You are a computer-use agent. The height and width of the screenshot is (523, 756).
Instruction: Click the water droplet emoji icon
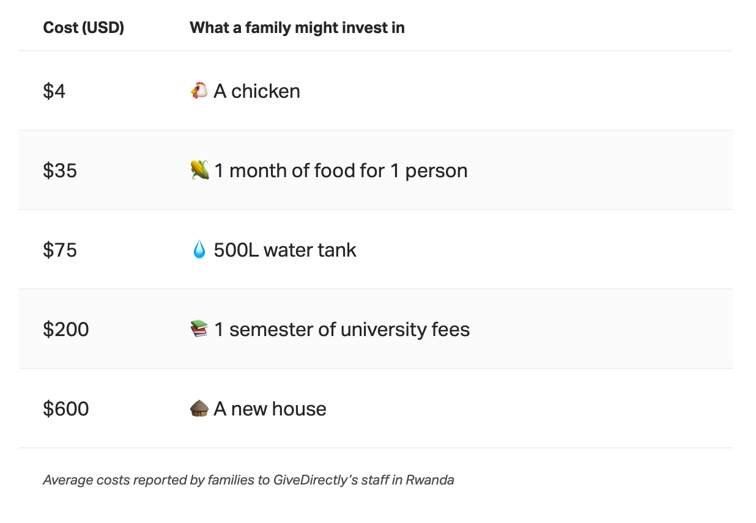tap(199, 250)
